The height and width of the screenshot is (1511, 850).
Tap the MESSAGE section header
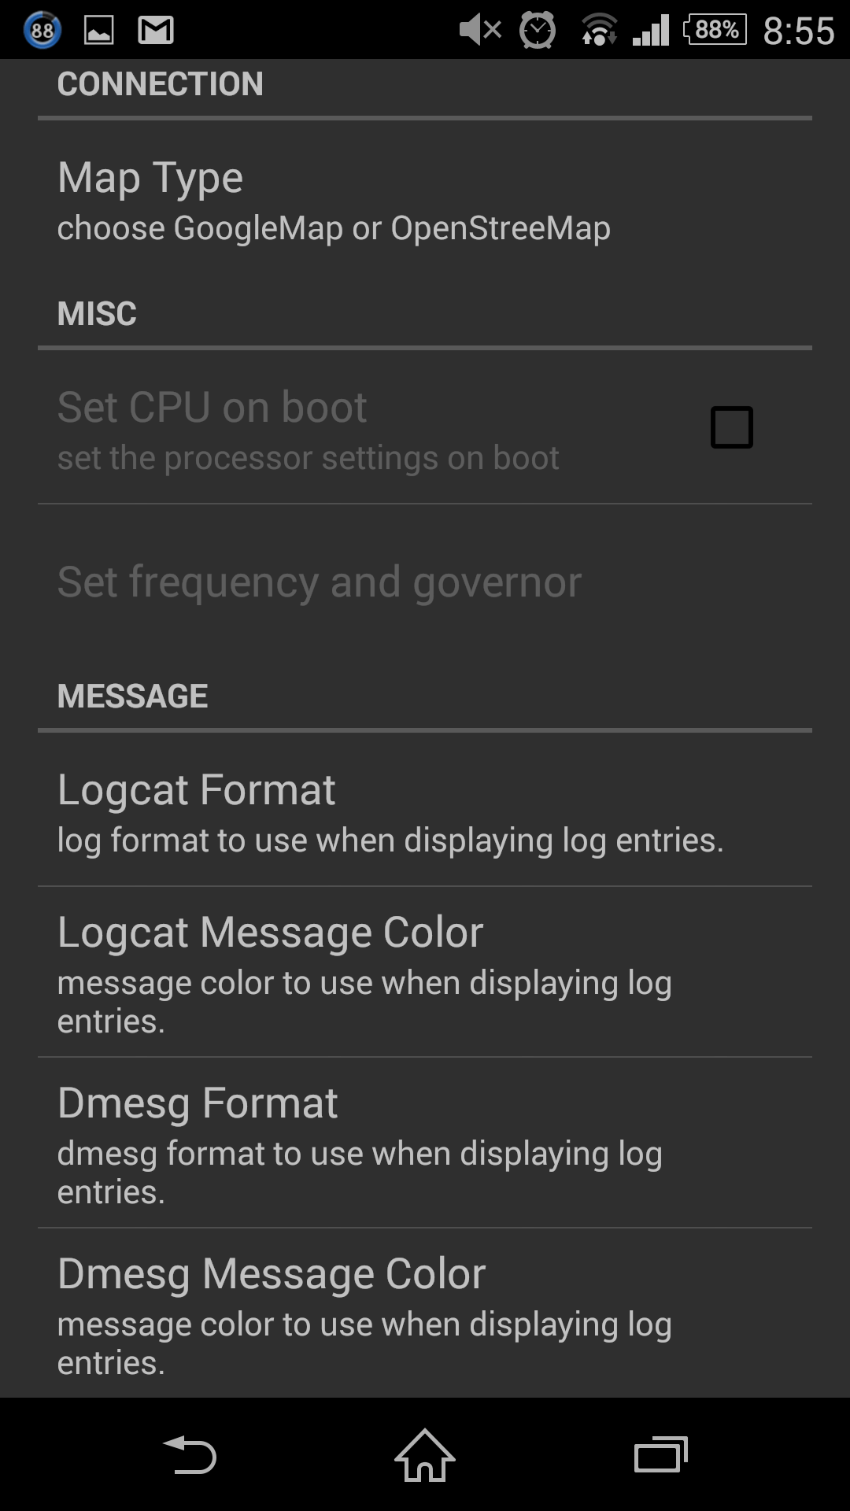pos(132,696)
